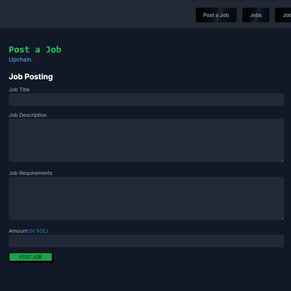Click the Job Description resize handle
The image size is (291, 291).
(x=282, y=160)
